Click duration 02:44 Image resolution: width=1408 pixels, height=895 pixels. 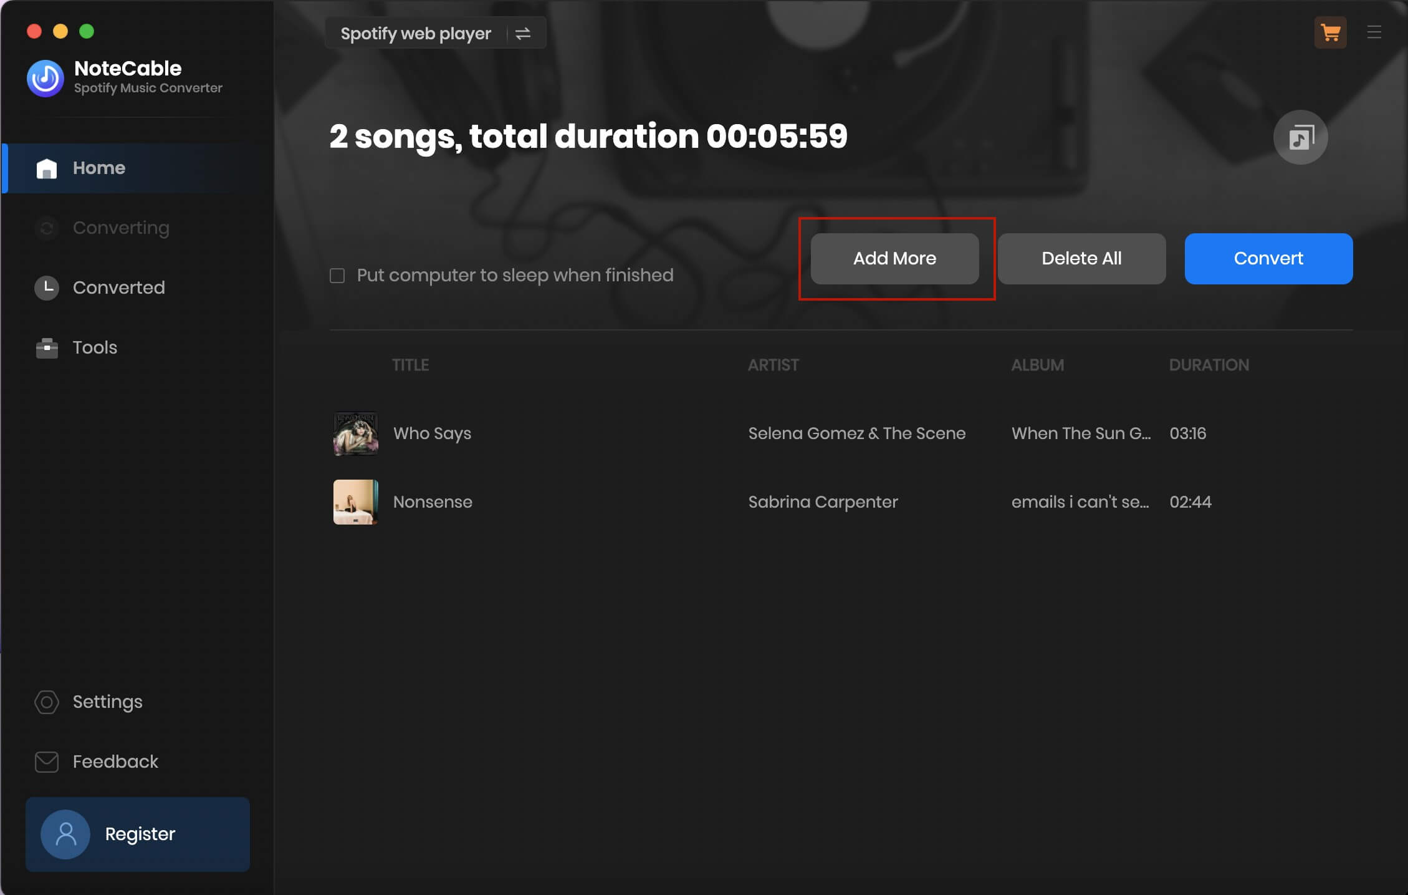click(1190, 502)
